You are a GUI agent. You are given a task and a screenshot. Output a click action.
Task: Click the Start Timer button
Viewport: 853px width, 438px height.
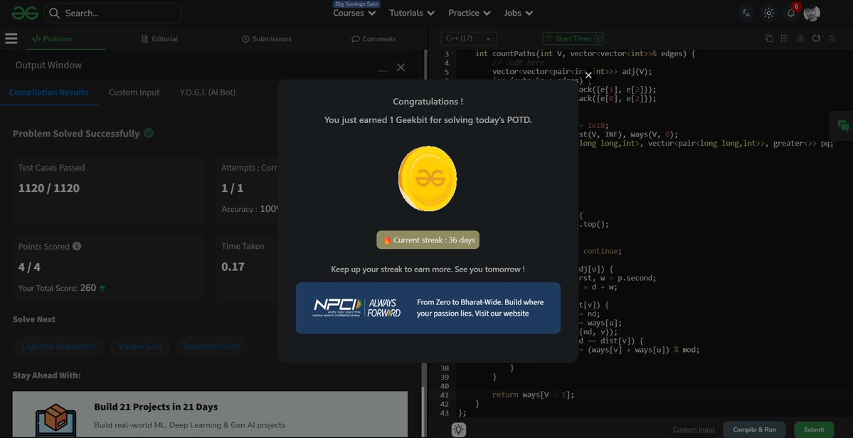[x=573, y=38]
